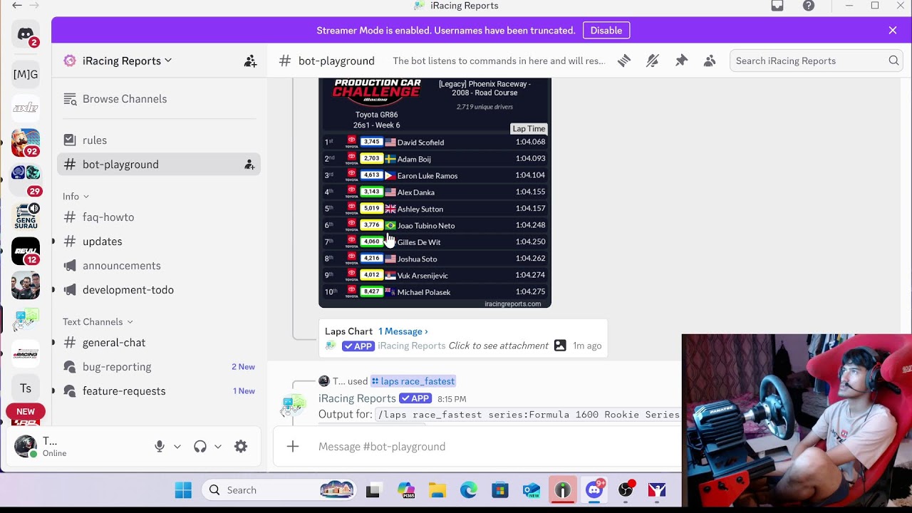The width and height of the screenshot is (912, 513).
Task: Open the eRacing server icon
Action: (x=26, y=353)
